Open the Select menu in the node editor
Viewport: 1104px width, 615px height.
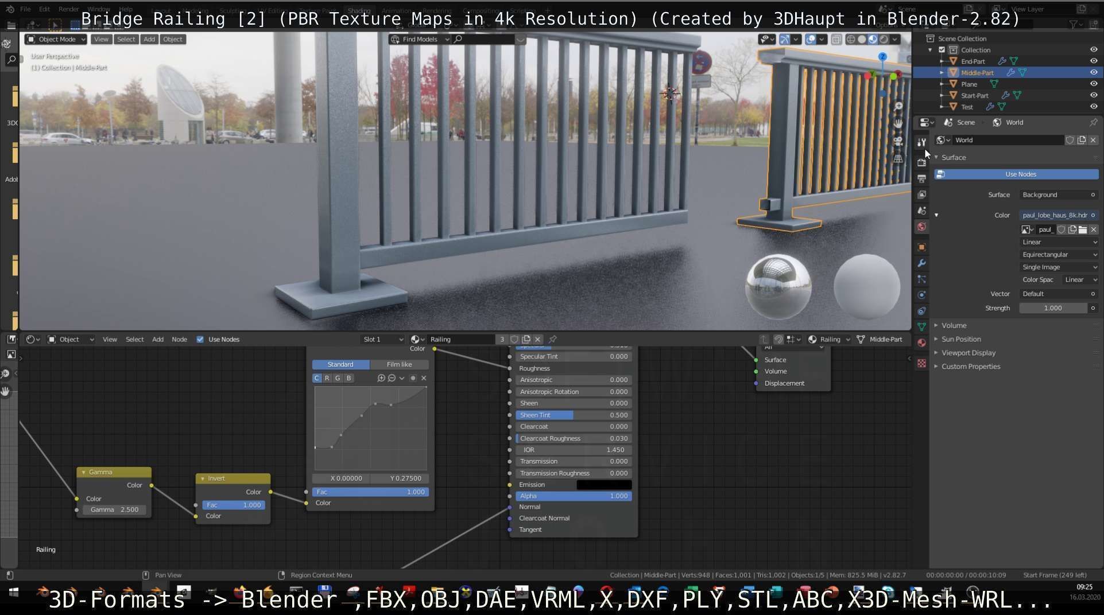pyautogui.click(x=134, y=339)
